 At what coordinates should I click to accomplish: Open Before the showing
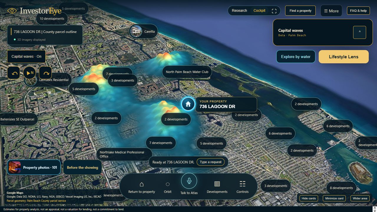click(82, 167)
